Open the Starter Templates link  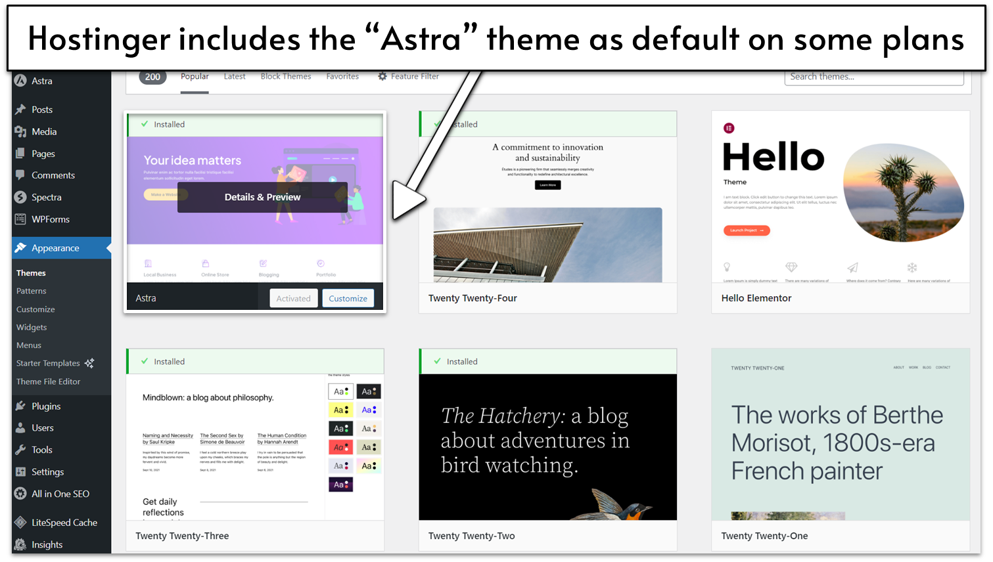pos(48,363)
